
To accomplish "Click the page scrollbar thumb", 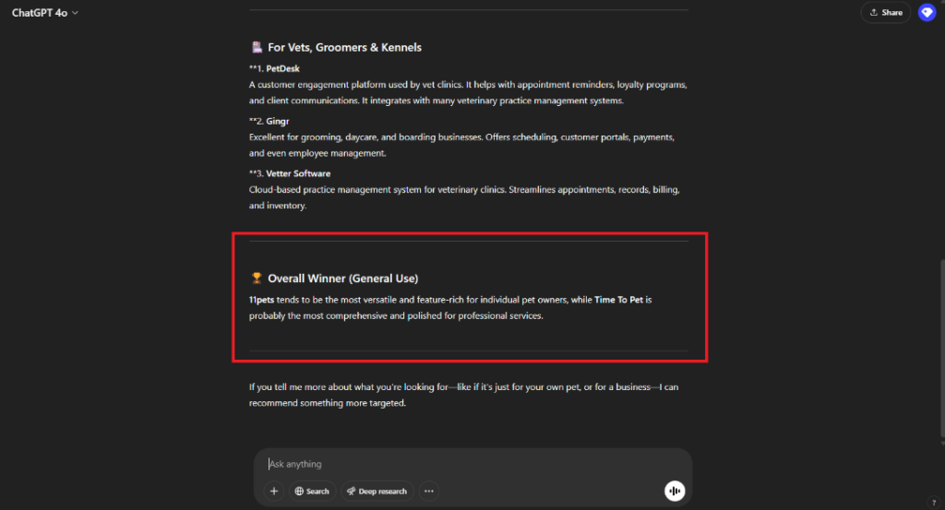I will click(x=941, y=348).
